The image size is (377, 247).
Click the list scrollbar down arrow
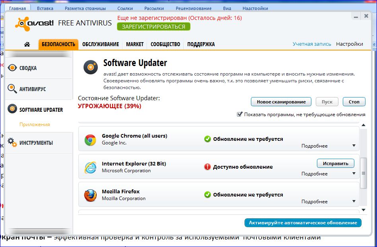(363, 210)
